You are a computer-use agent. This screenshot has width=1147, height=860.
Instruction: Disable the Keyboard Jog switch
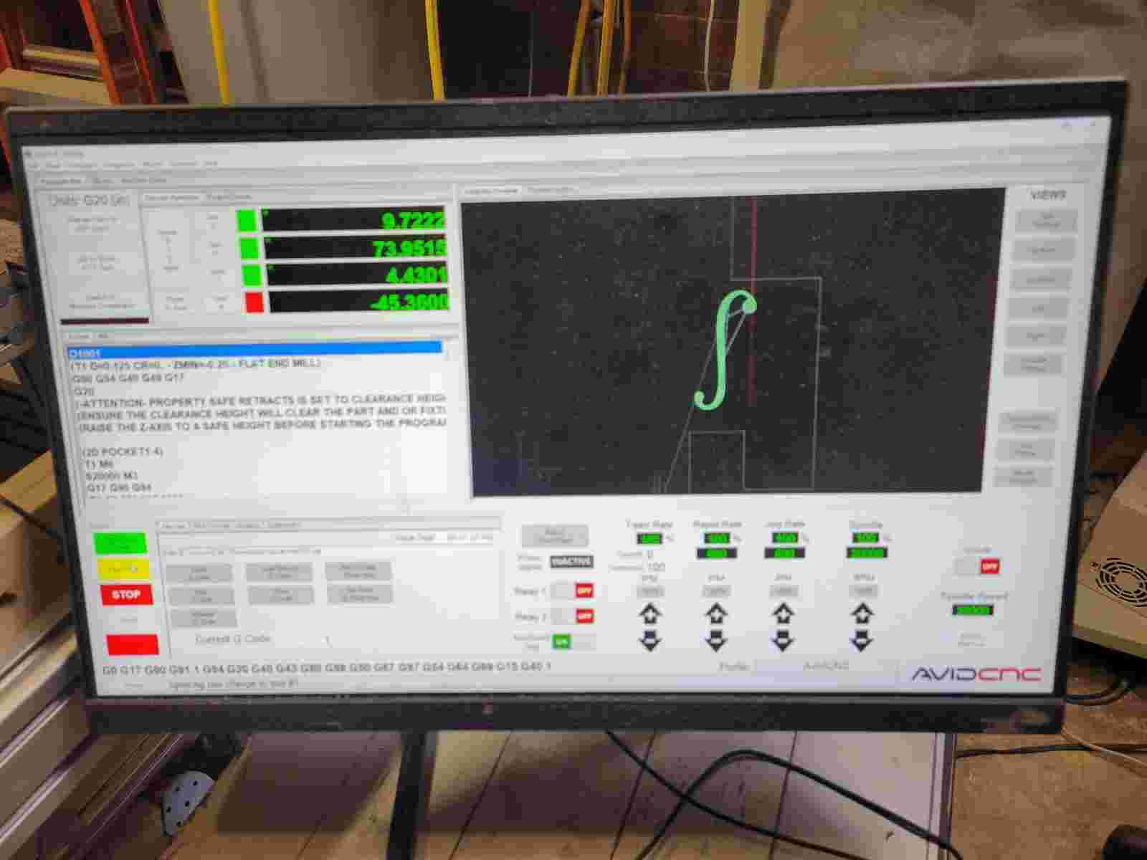573,642
